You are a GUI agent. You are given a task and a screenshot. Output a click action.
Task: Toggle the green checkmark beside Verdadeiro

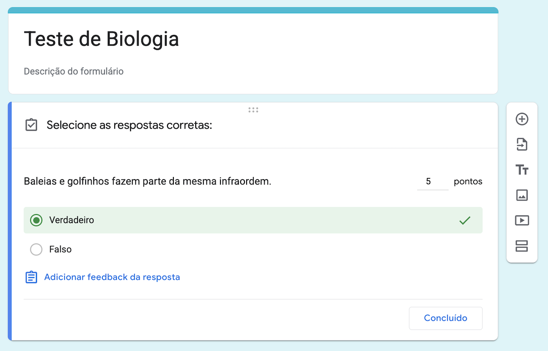coord(465,220)
